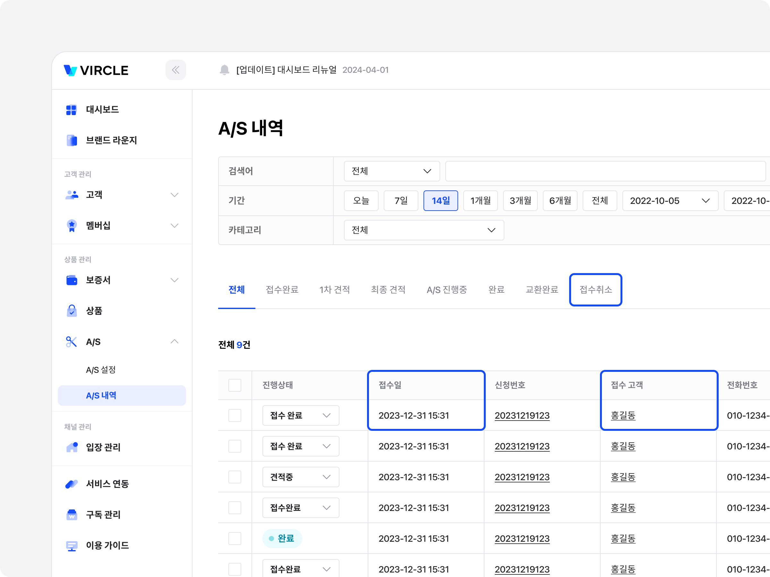Switch to the 접수취소 tab
This screenshot has width=770, height=577.
pos(595,290)
